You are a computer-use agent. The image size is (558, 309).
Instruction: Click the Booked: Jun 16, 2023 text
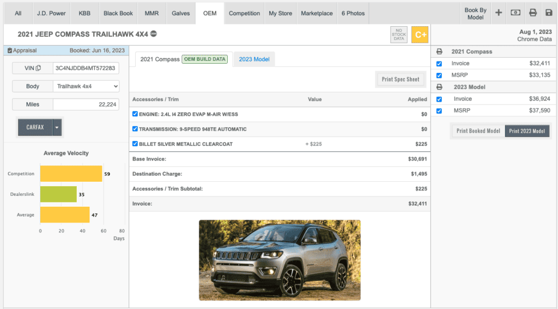pyautogui.click(x=97, y=51)
